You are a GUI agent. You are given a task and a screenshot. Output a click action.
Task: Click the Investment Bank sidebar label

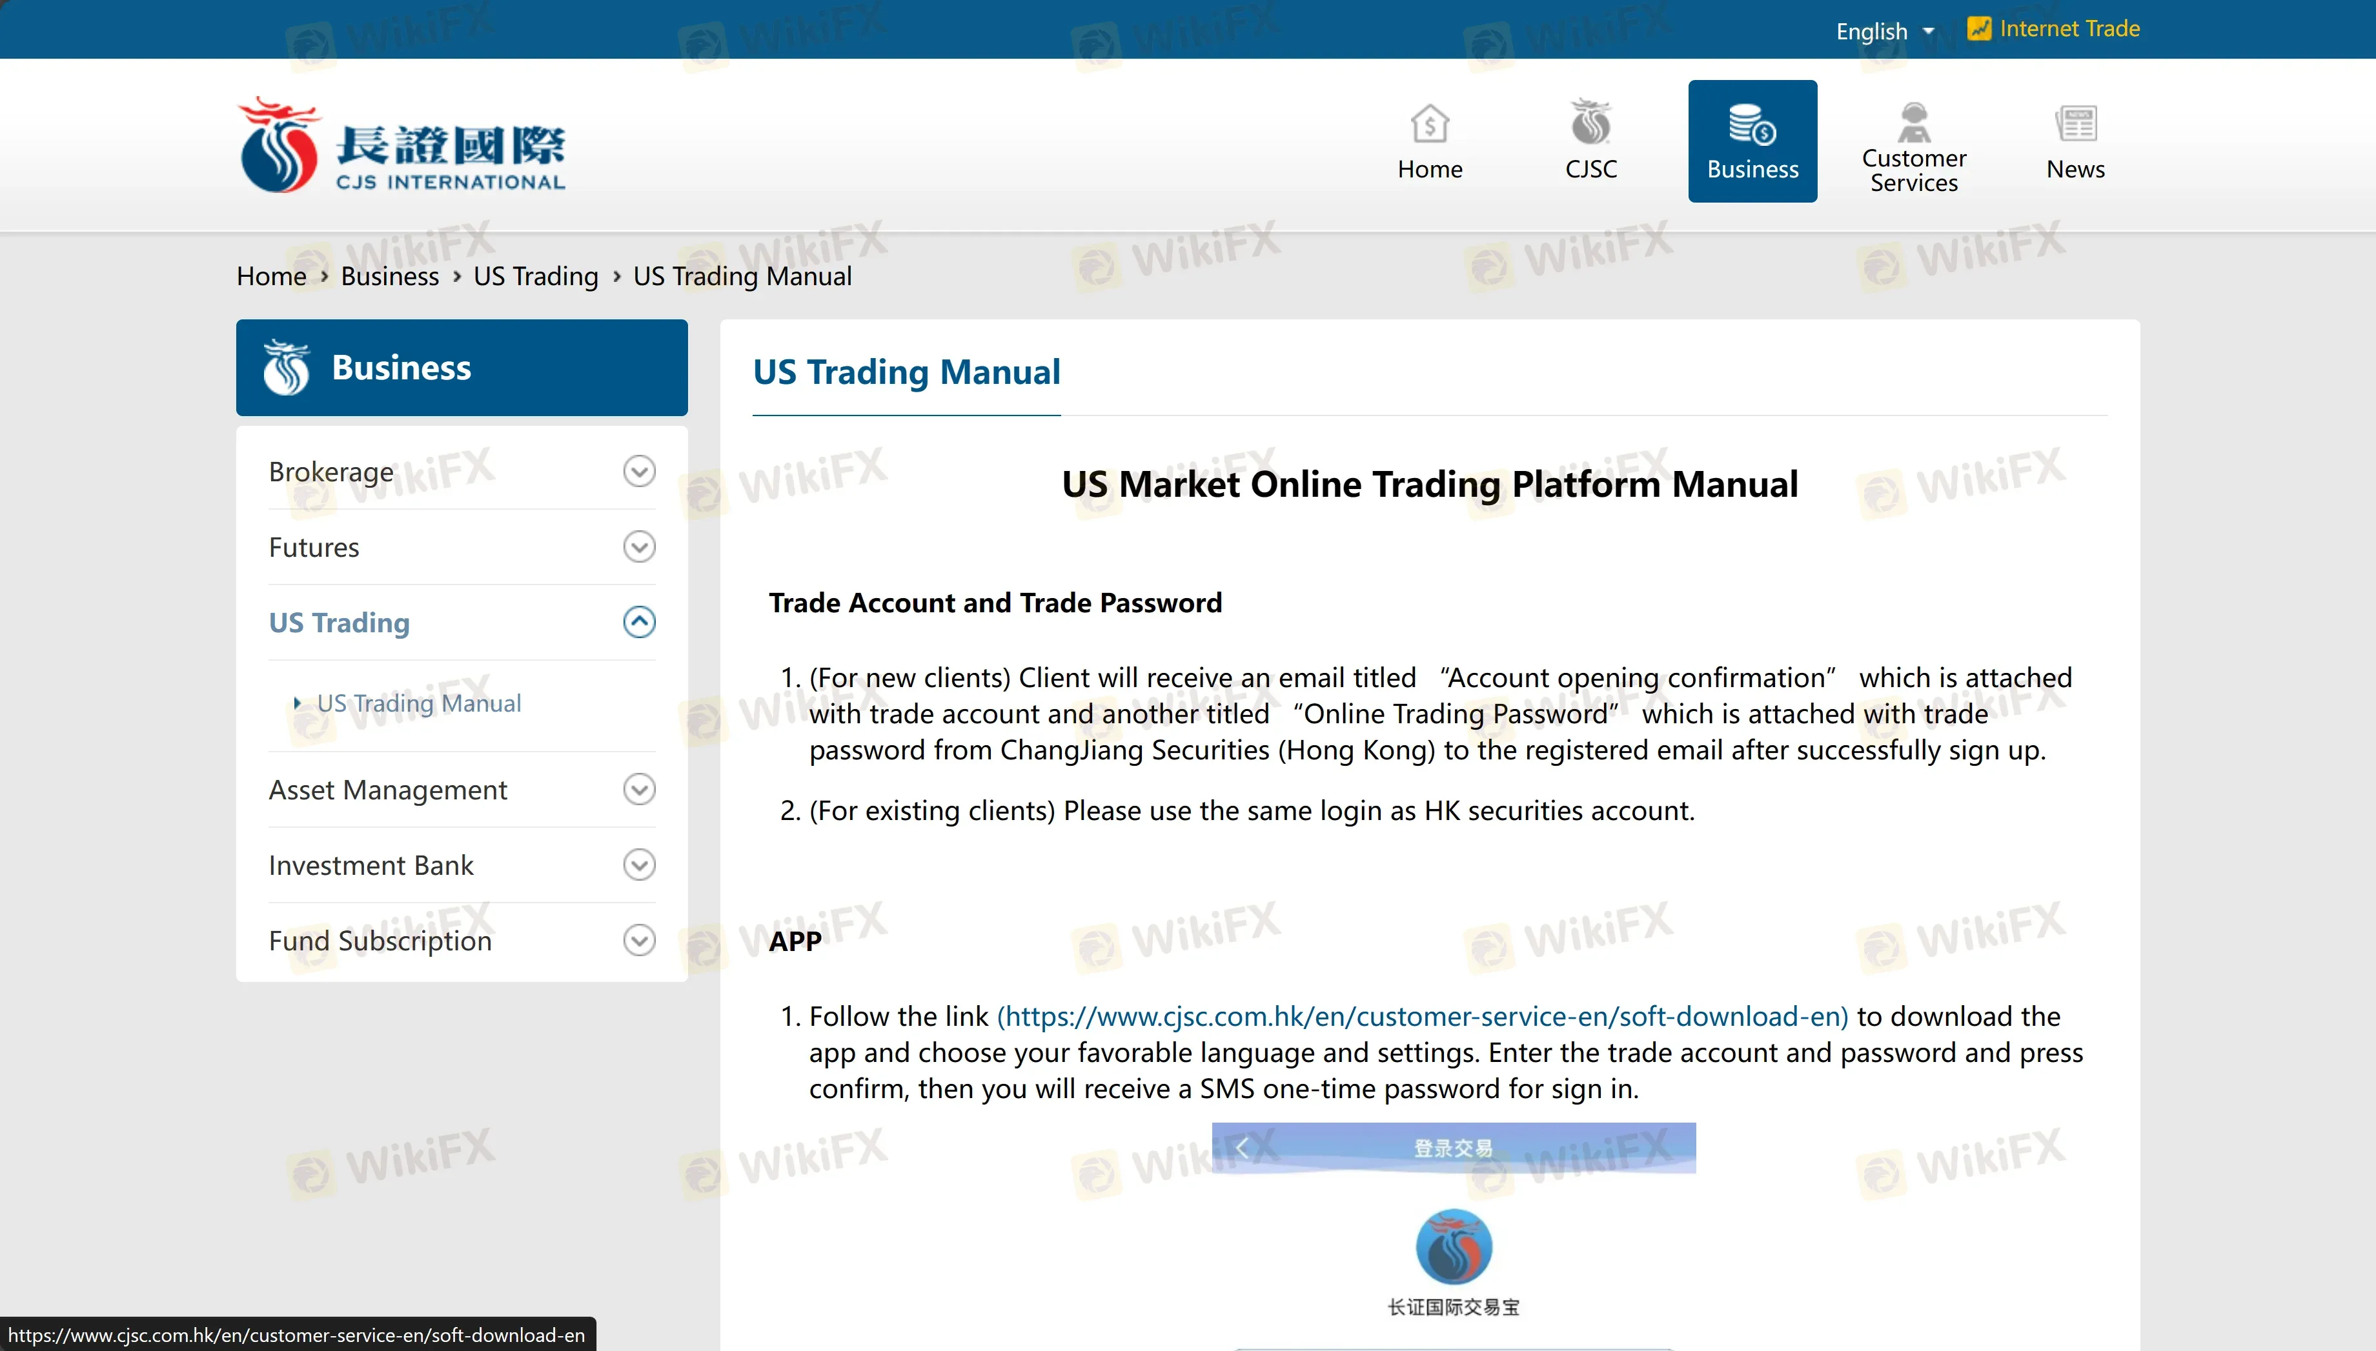coord(371,865)
